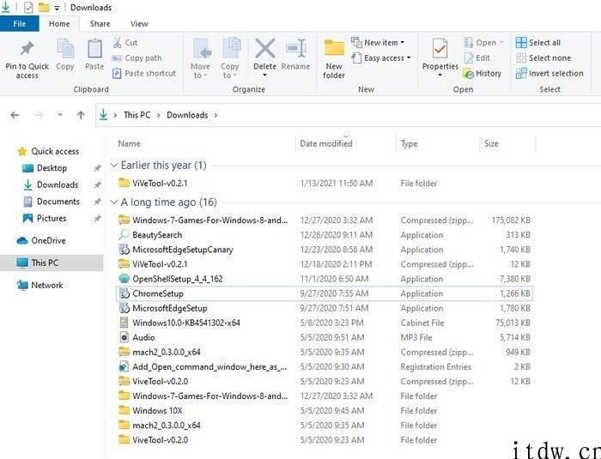The image size is (601, 459).
Task: Click the Back navigation arrow
Action: click(x=15, y=115)
